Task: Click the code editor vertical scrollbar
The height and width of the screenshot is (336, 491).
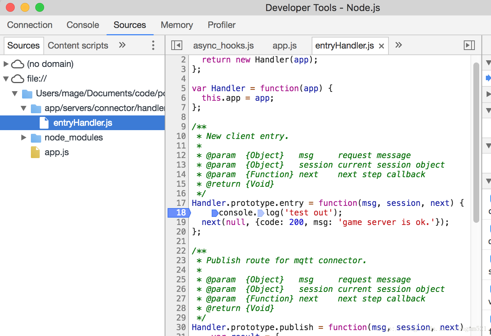Action: click(x=476, y=143)
